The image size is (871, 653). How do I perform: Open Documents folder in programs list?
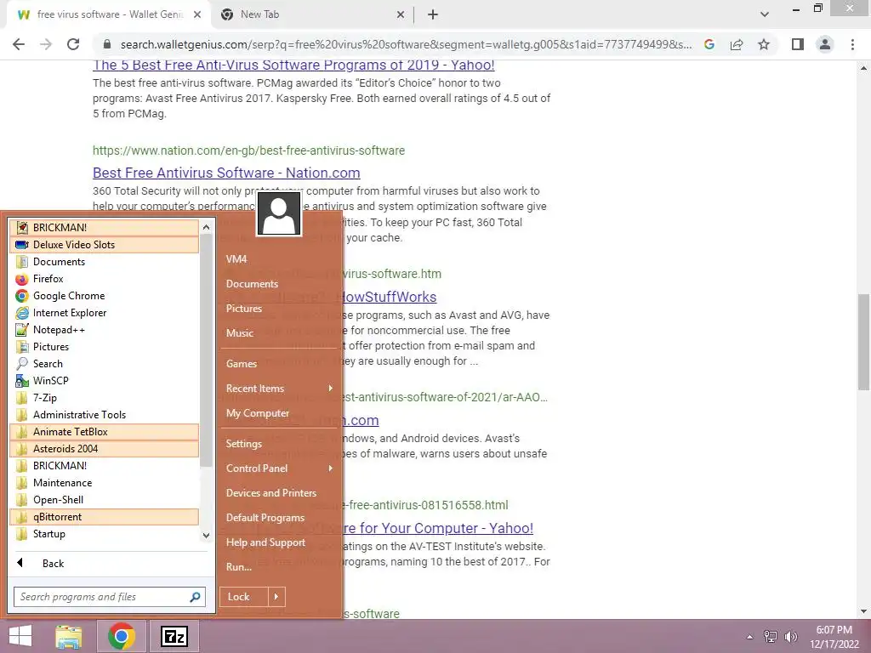(x=104, y=262)
